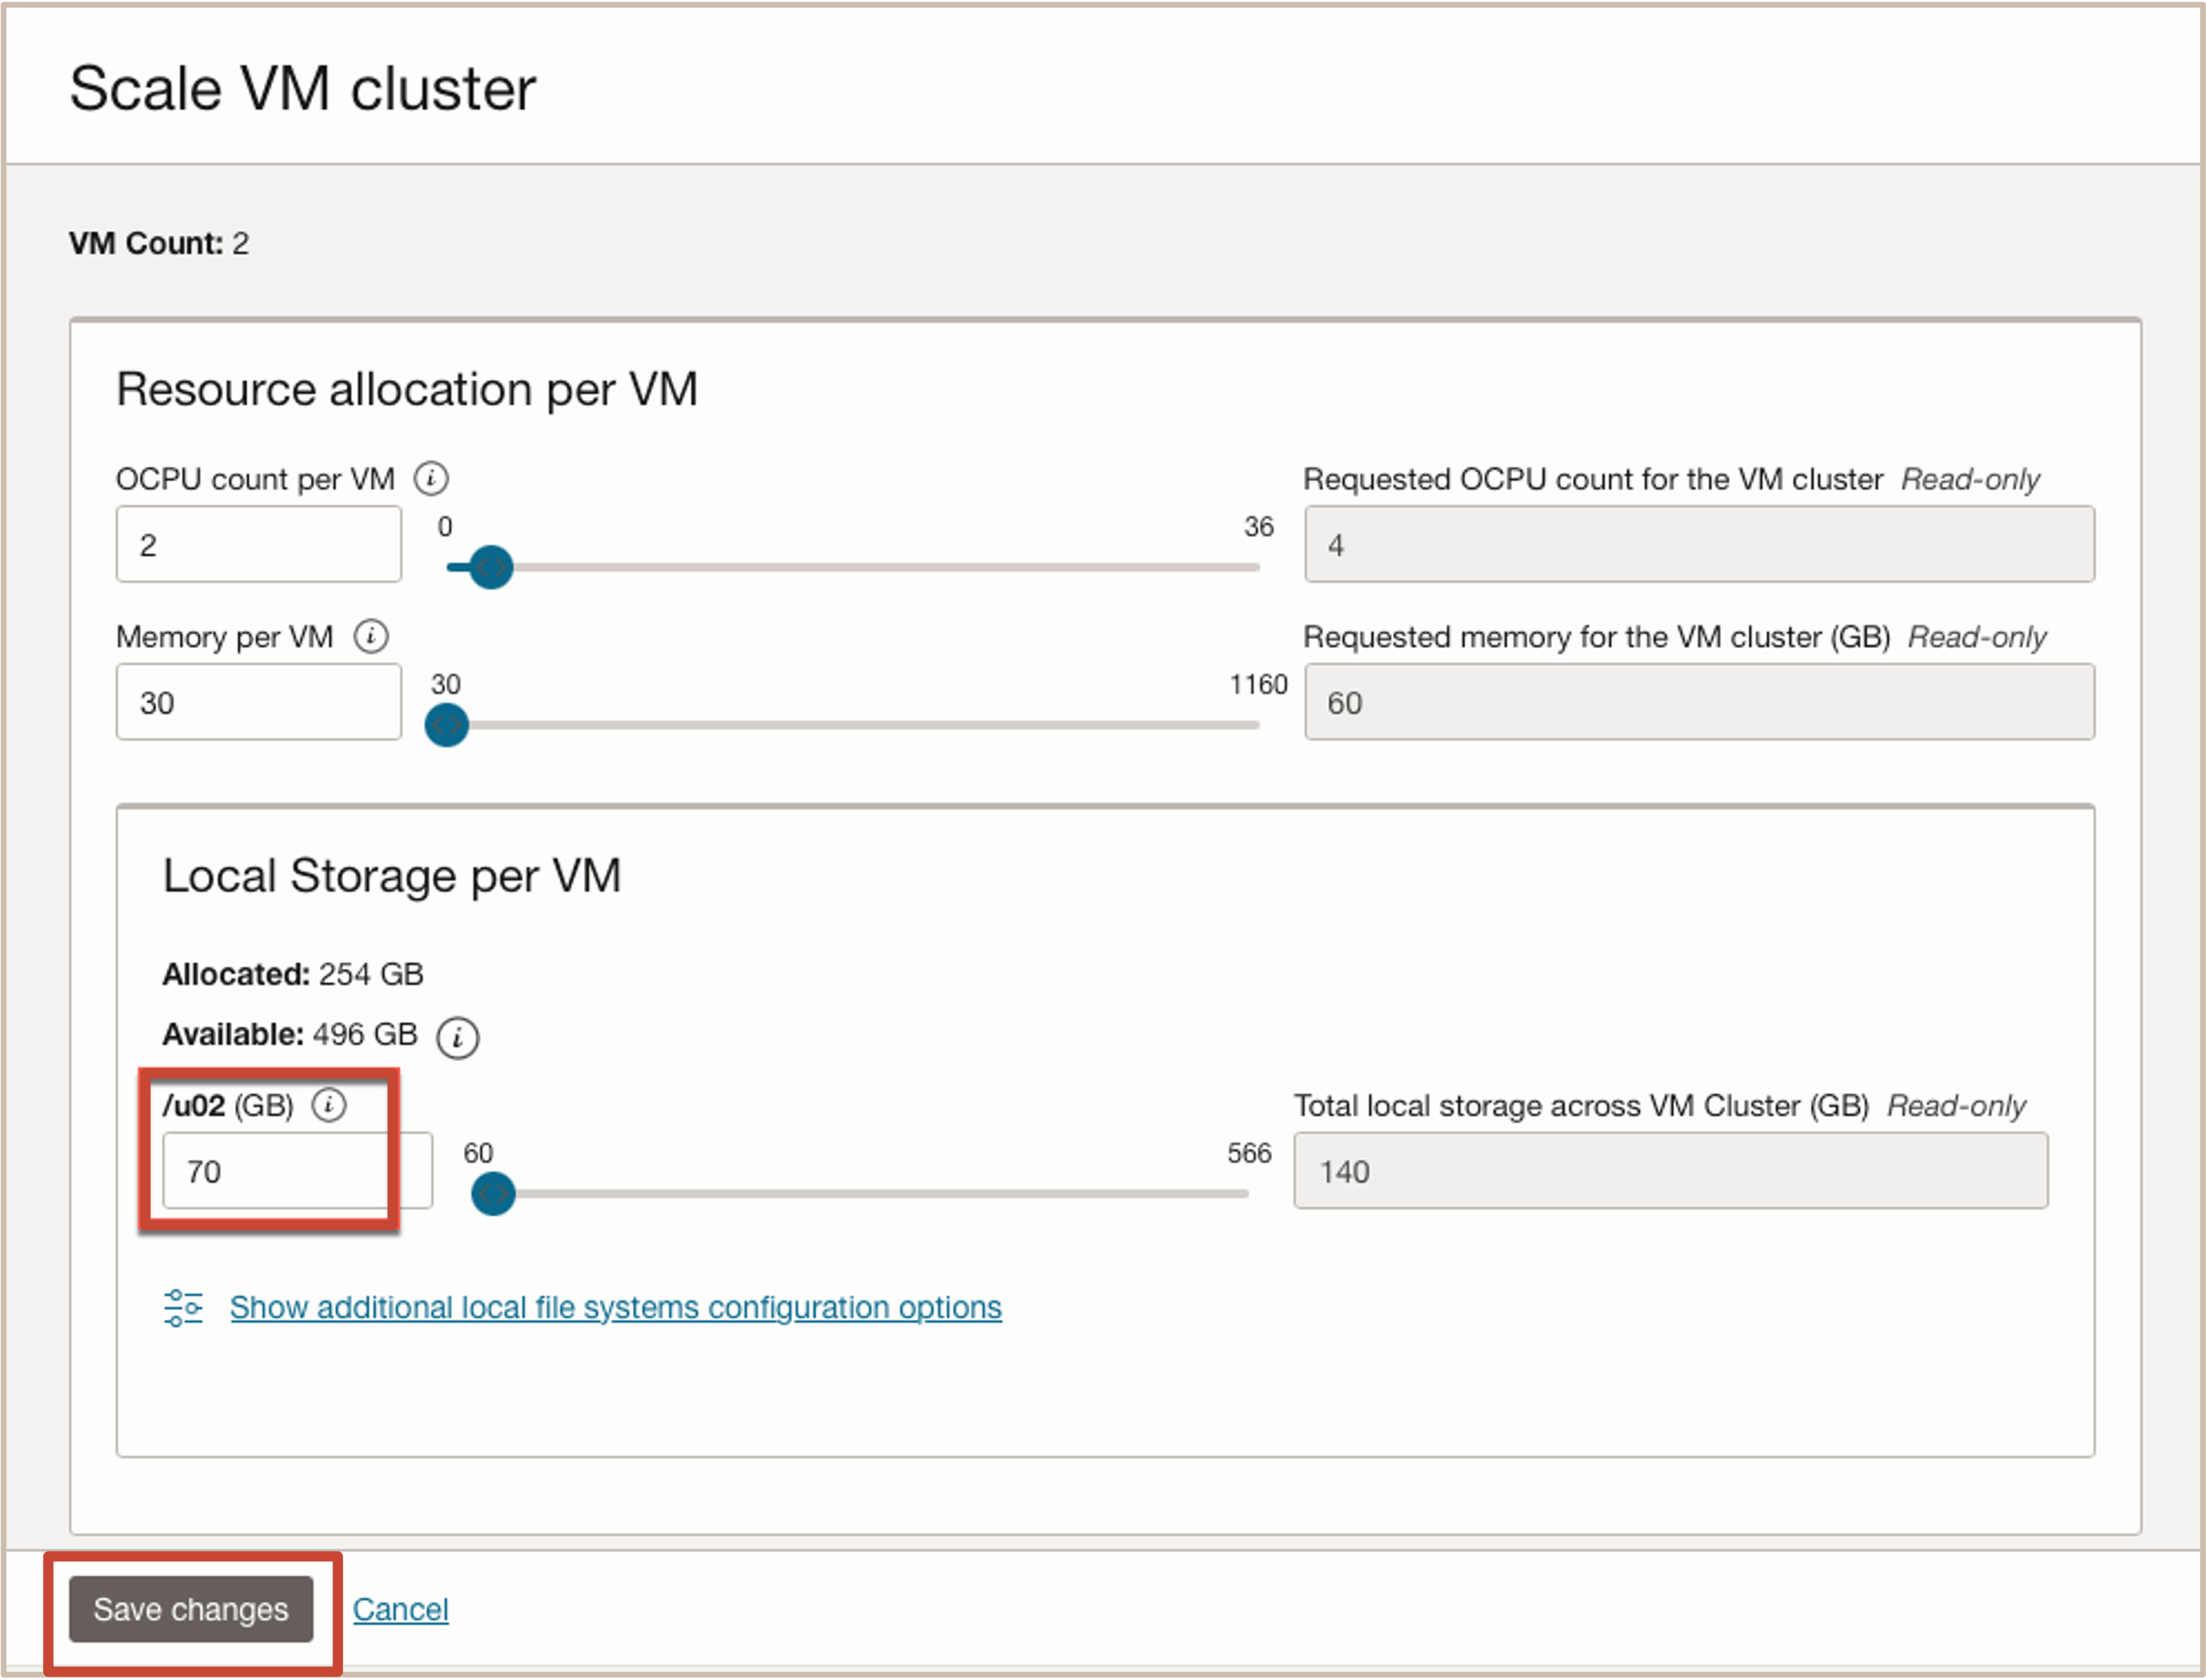Click the read-only Total local storage field
The height and width of the screenshot is (1680, 2206).
point(1670,1171)
